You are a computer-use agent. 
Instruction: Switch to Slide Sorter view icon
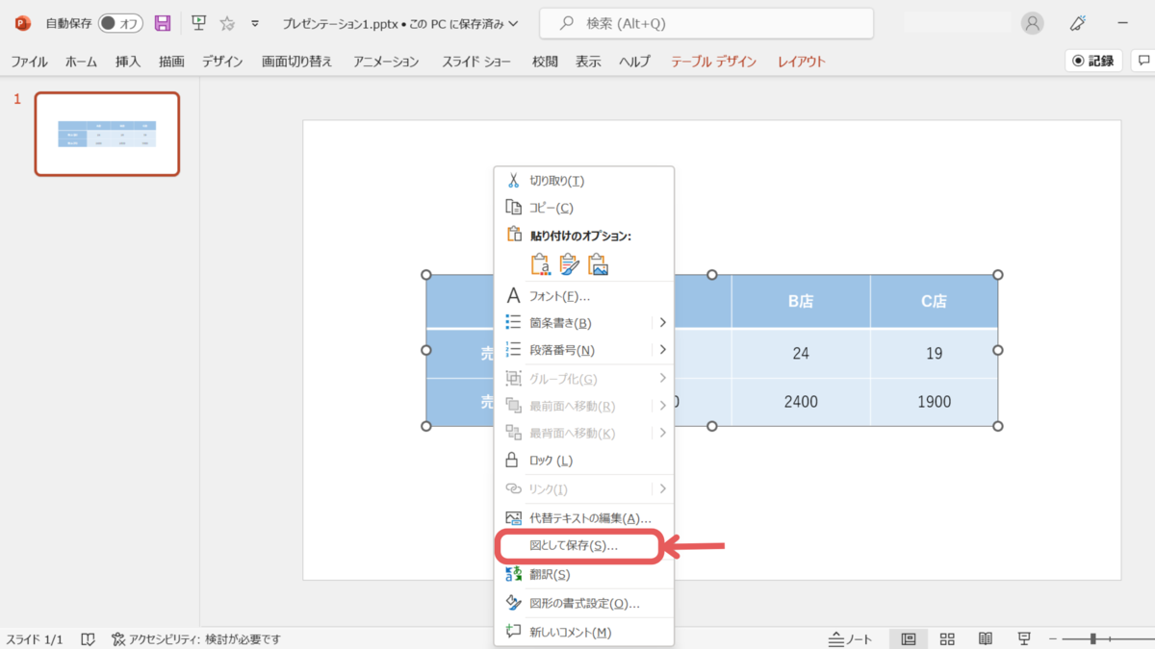[947, 639]
